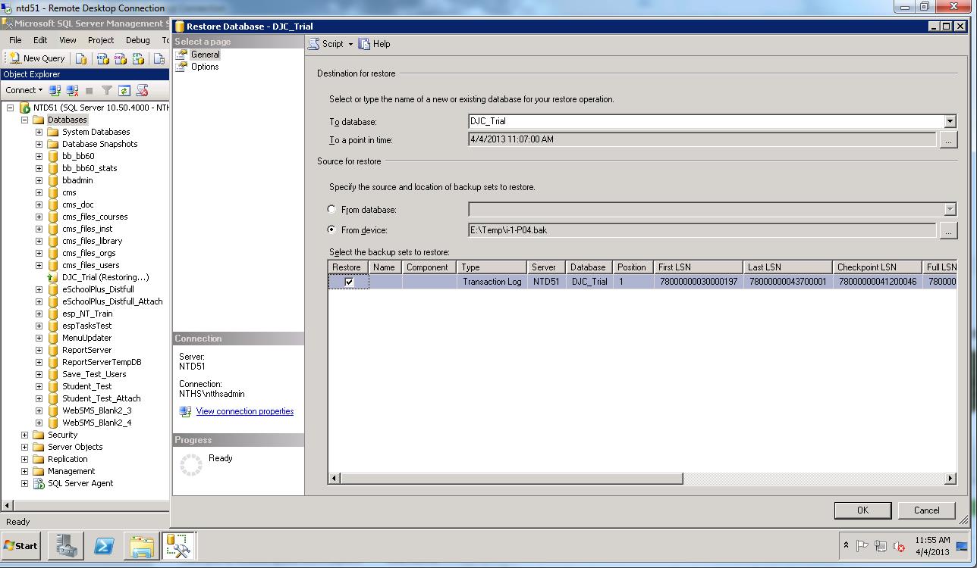
Task: Select the General page
Action: 205,55
